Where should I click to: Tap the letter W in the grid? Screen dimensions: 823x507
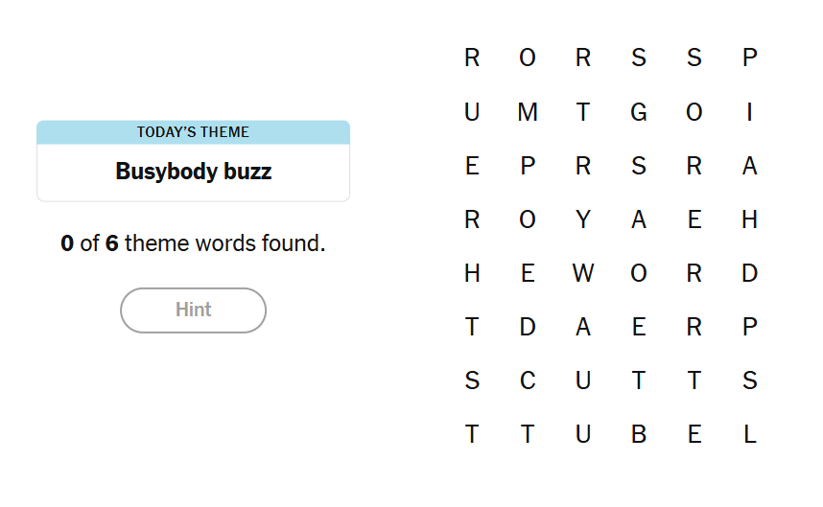click(x=583, y=274)
